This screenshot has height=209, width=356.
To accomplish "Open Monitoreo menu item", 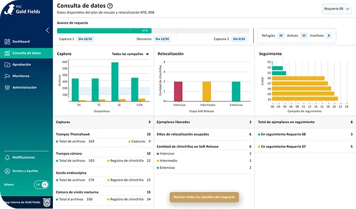I will pyautogui.click(x=26, y=76).
